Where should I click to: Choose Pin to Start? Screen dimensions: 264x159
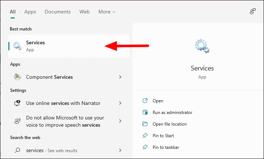tap(163, 135)
